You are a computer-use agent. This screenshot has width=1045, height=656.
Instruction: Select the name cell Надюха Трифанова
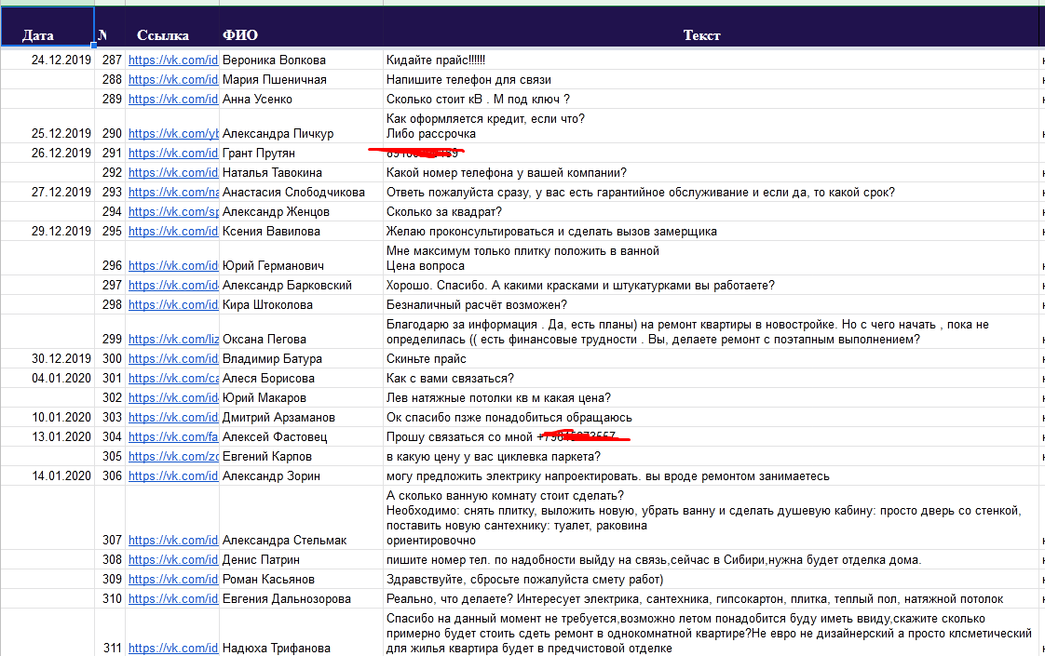(x=301, y=633)
